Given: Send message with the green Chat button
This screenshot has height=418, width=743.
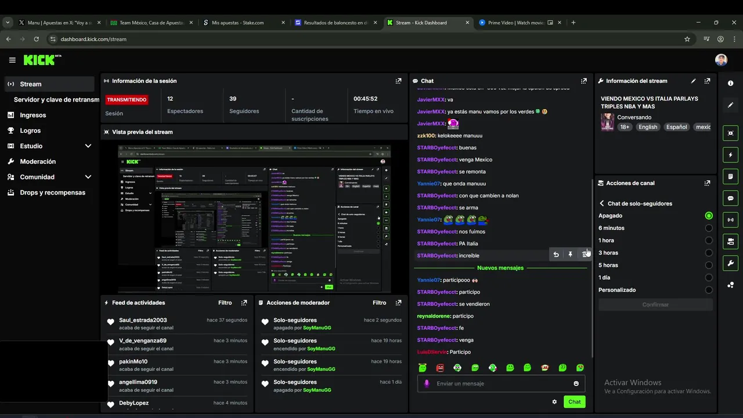Looking at the screenshot, I should (574, 402).
